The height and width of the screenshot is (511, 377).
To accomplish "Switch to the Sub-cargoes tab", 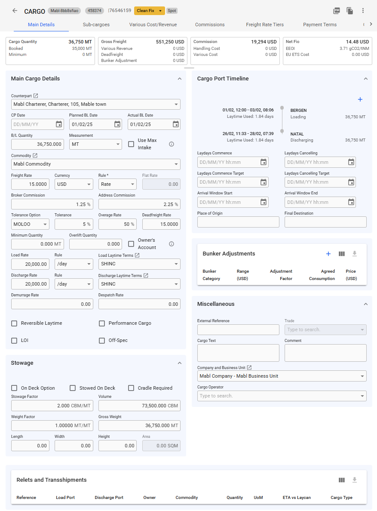I will (96, 25).
